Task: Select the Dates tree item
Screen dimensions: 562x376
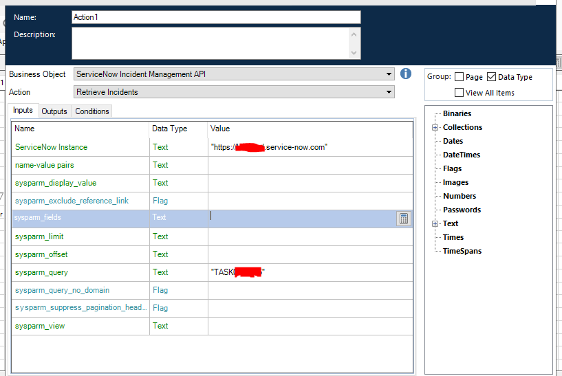Action: coord(453,141)
